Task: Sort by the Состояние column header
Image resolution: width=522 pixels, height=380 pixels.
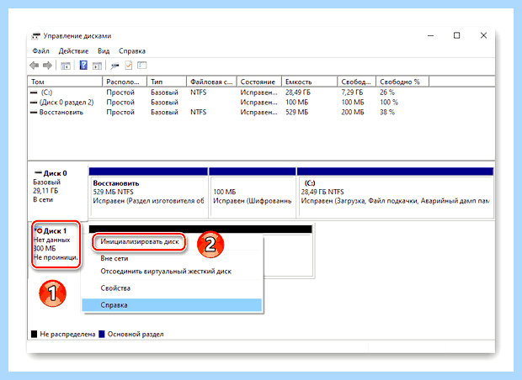Action: pos(259,82)
